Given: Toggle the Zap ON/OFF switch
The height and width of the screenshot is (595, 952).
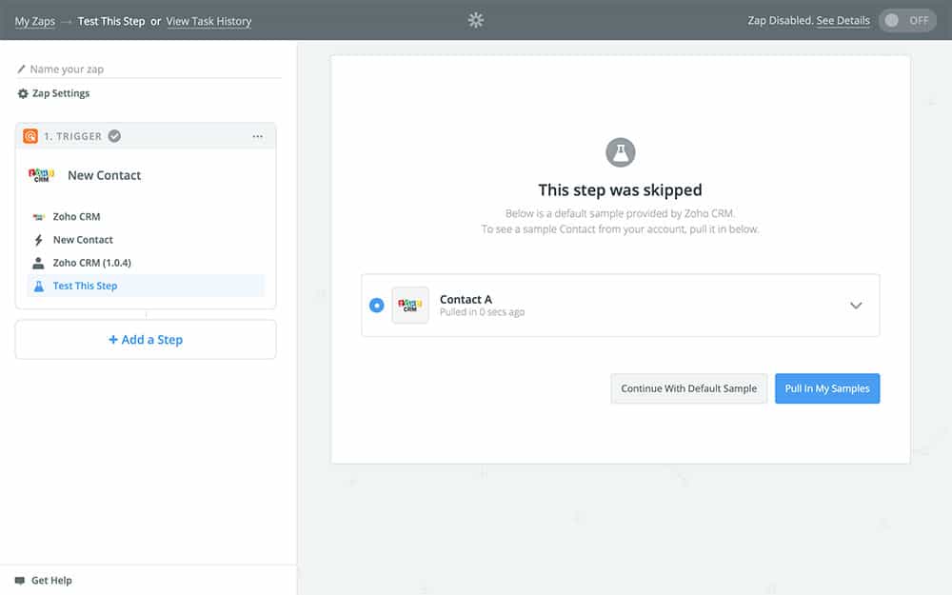Looking at the screenshot, I should click(906, 20).
